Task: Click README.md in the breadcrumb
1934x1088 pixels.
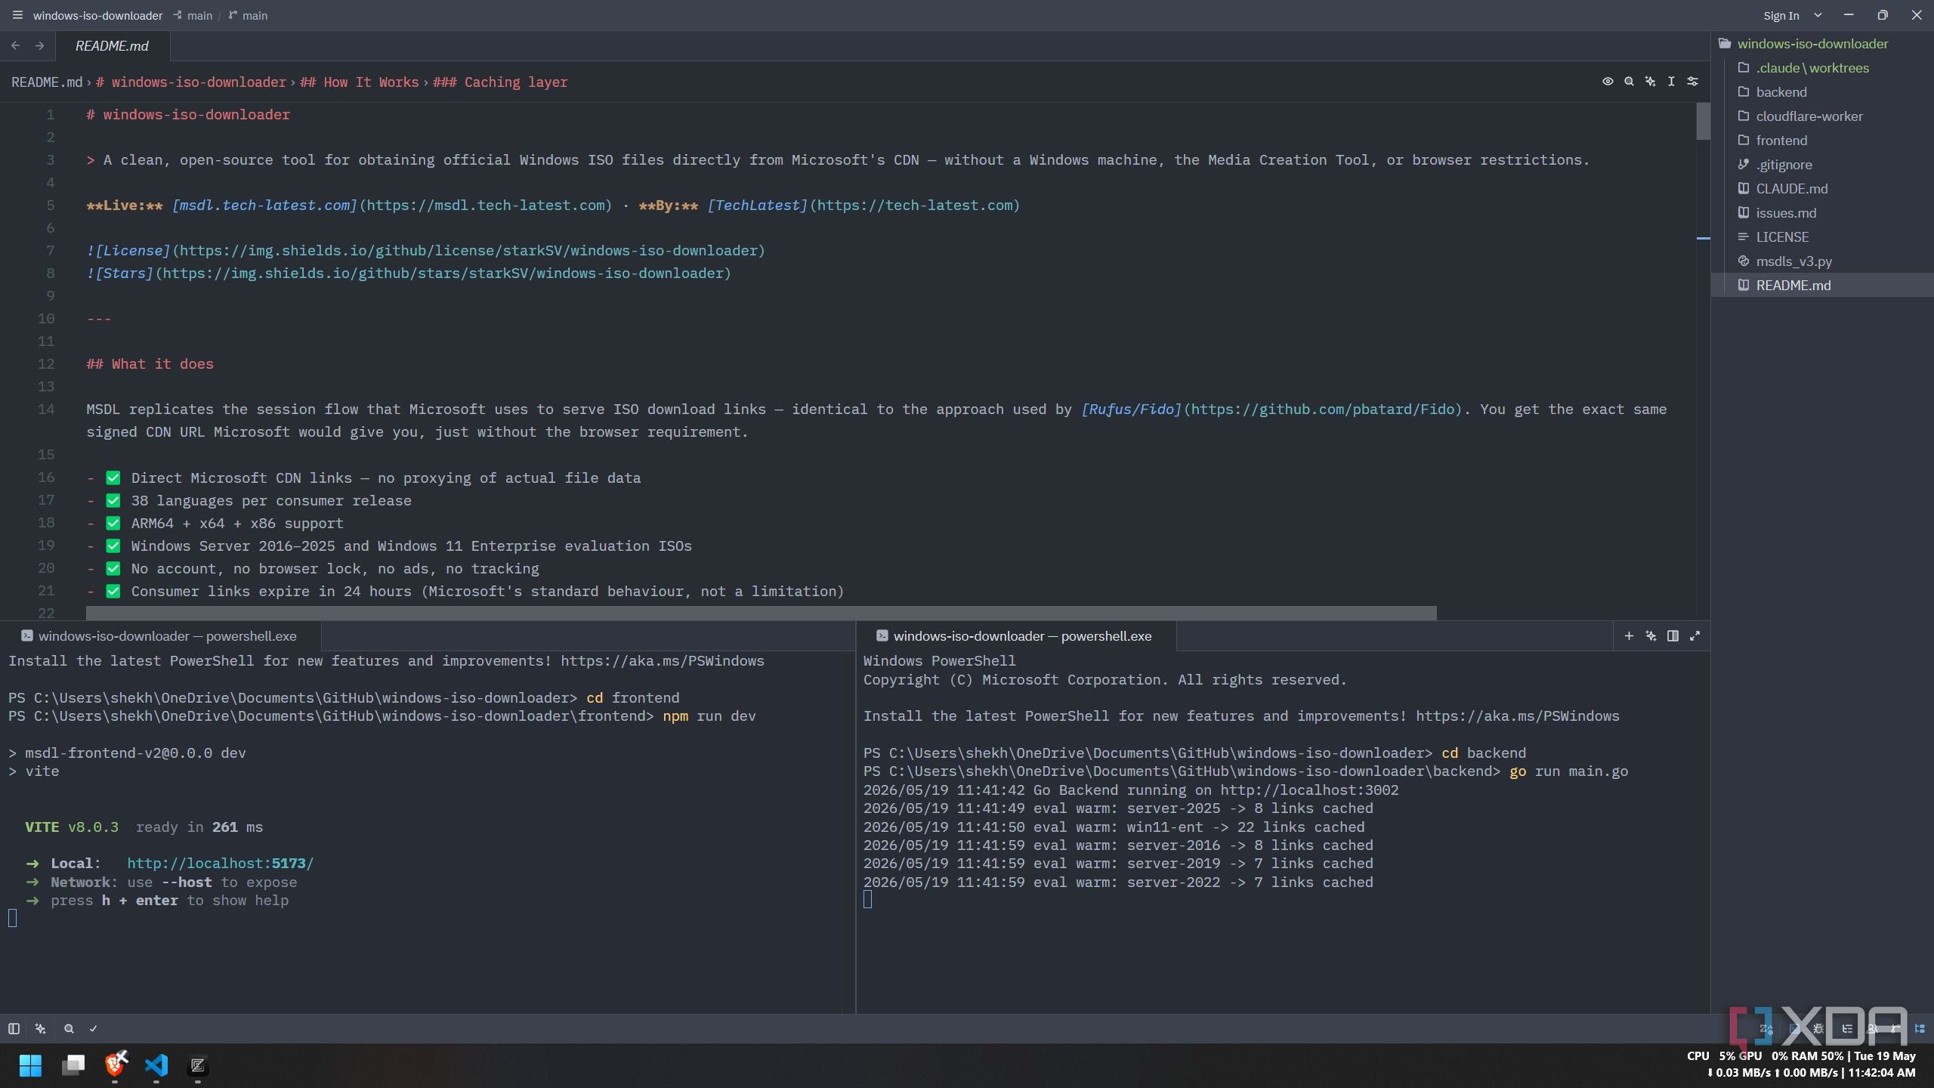Action: click(x=47, y=82)
